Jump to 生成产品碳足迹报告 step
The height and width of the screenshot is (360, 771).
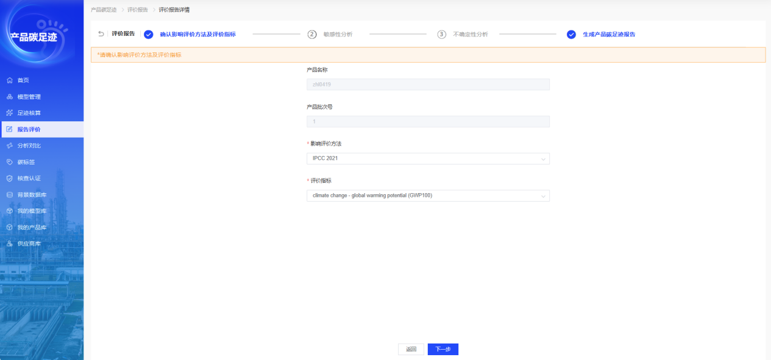608,35
